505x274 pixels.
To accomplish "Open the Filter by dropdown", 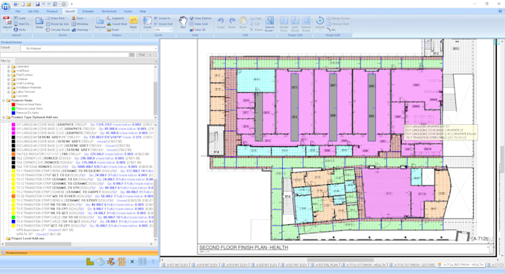I will 87,61.
